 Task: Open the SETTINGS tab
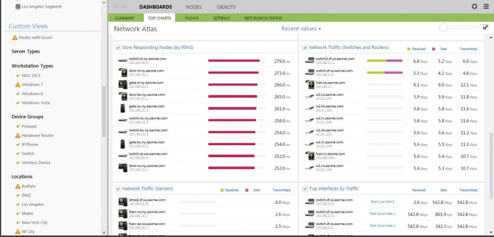coord(221,18)
